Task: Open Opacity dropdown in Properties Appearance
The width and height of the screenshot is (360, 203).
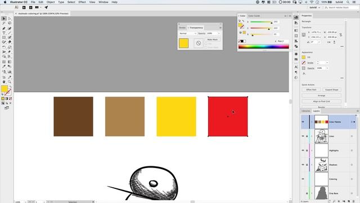Action: (327, 68)
